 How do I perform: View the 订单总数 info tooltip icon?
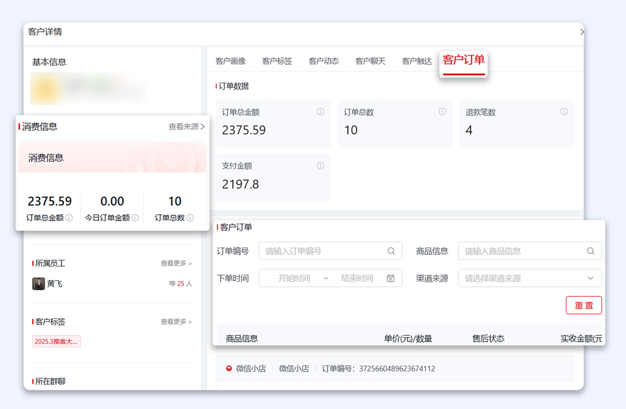(x=442, y=112)
